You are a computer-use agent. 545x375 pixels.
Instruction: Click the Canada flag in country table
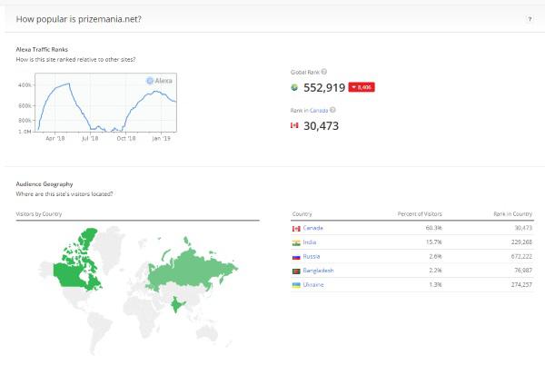pyautogui.click(x=296, y=228)
